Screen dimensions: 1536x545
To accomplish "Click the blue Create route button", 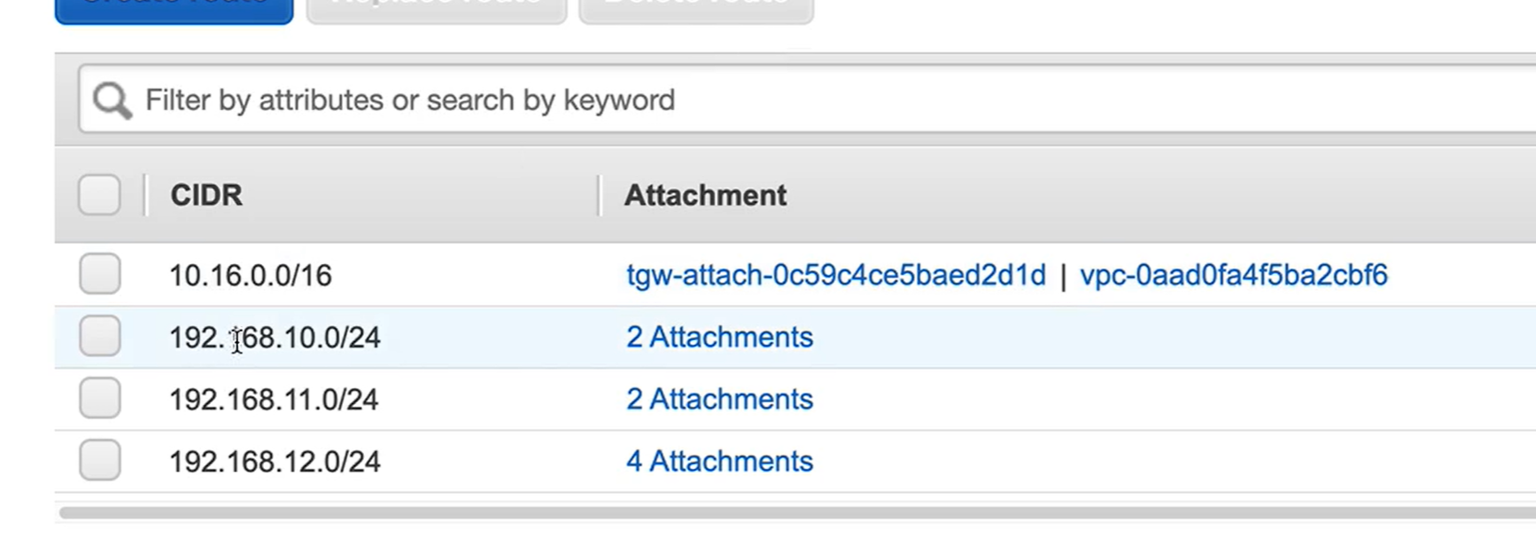I will [x=174, y=8].
